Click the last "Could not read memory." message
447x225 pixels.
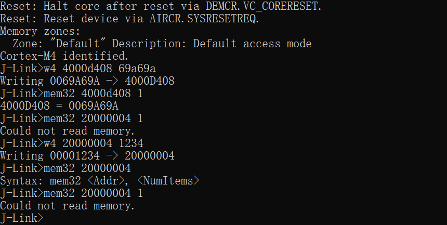point(67,206)
